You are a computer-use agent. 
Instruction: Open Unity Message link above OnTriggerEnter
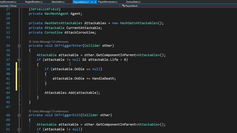point(41,42)
